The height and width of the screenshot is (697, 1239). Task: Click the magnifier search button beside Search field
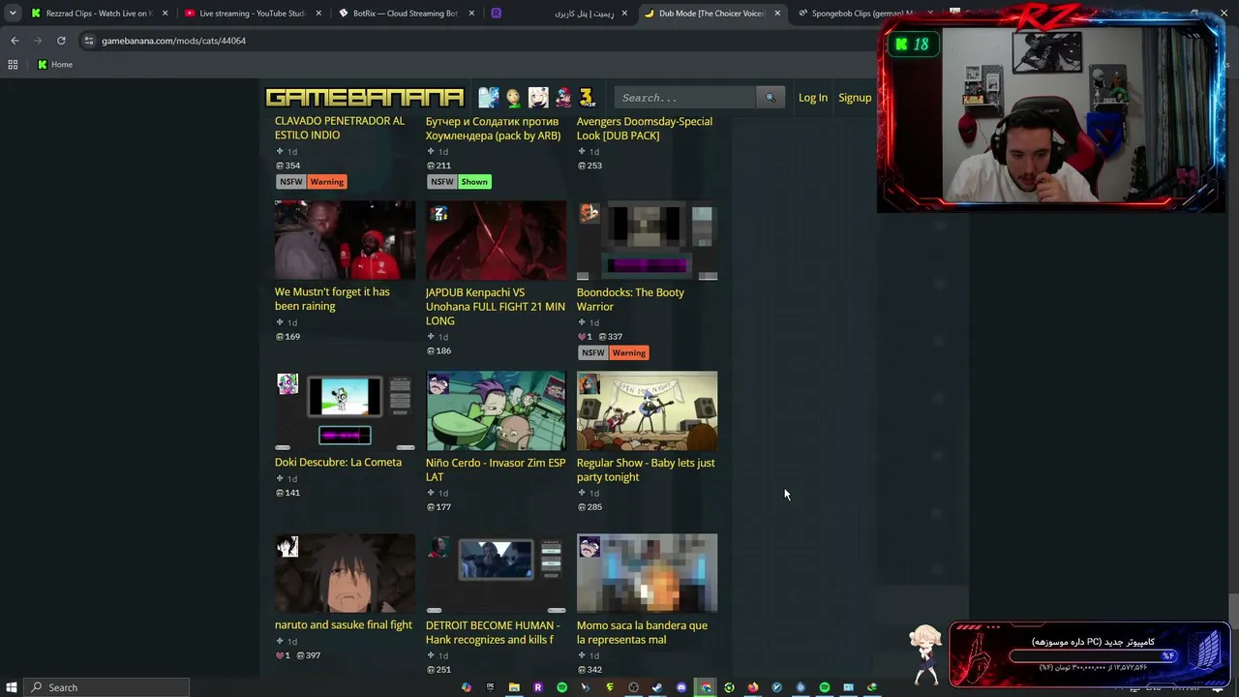[771, 98]
